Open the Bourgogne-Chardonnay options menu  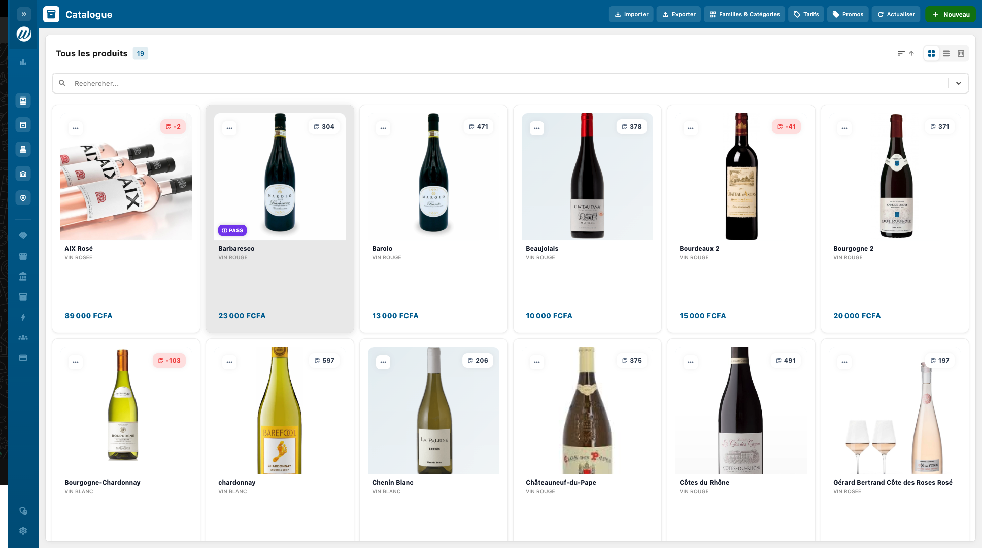76,362
